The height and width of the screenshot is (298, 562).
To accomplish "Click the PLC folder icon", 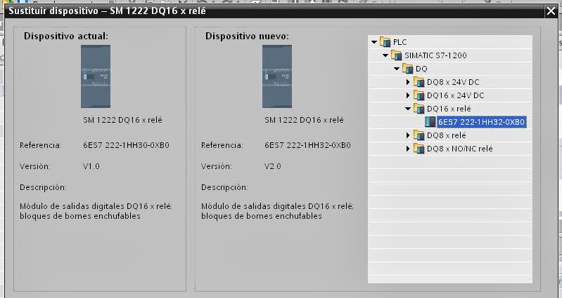I will [x=385, y=42].
